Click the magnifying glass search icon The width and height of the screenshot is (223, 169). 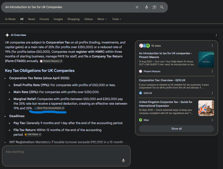(x=162, y=7)
